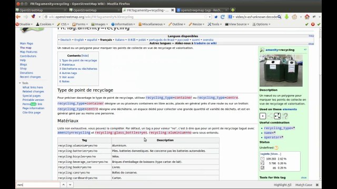
Task: Open the Information dropdown
Action: coord(123,24)
